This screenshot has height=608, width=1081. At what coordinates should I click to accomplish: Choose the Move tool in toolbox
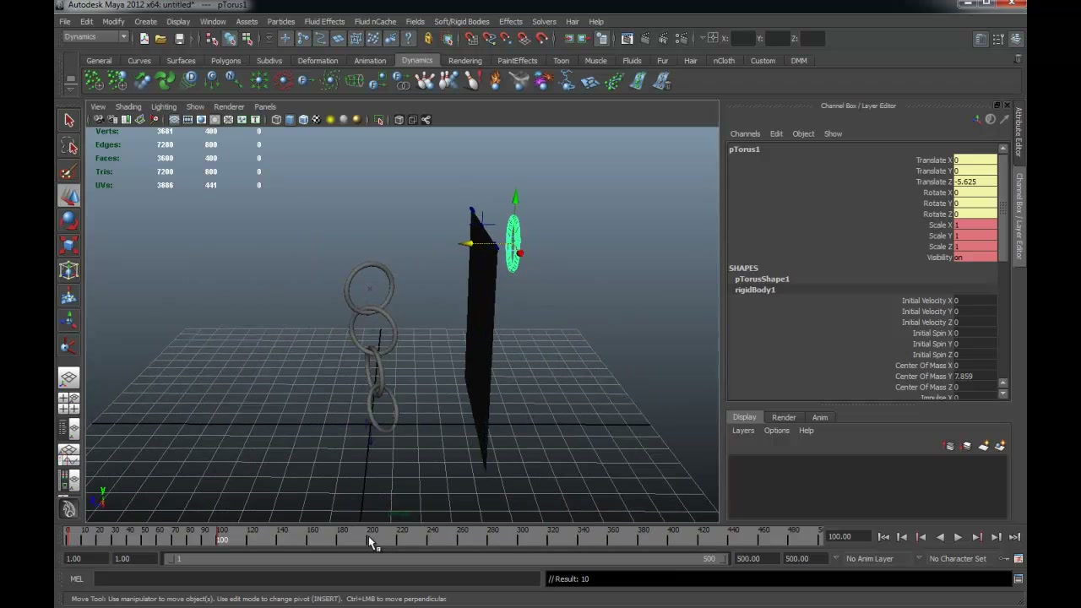[x=69, y=196]
